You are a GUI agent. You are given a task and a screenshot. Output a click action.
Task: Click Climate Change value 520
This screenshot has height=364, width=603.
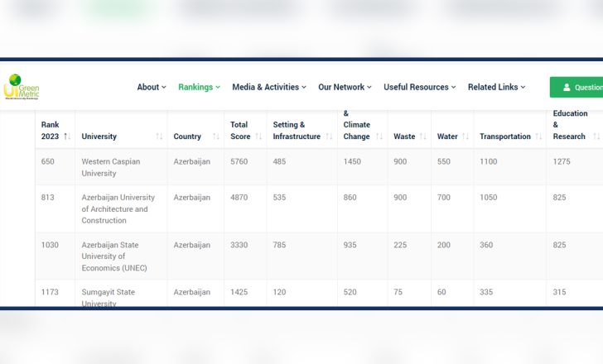click(350, 292)
